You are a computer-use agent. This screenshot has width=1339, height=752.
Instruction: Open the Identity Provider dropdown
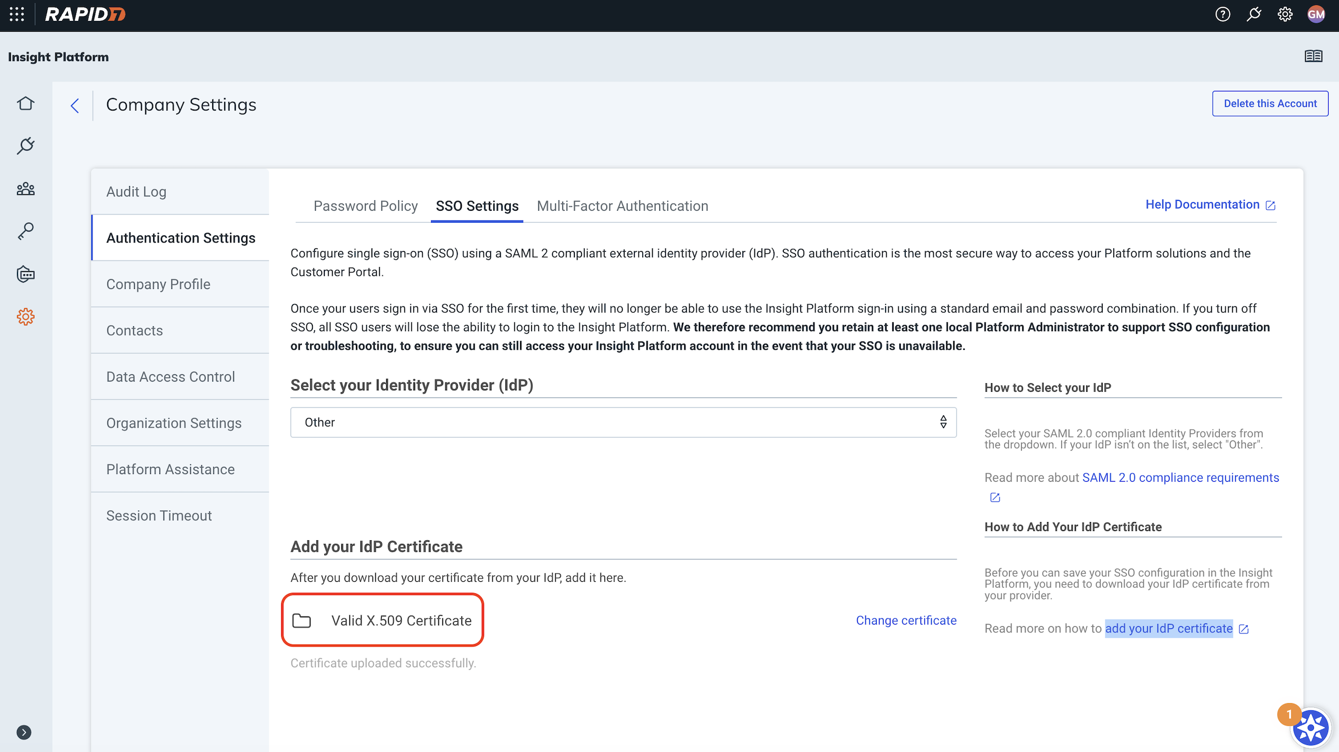(623, 422)
